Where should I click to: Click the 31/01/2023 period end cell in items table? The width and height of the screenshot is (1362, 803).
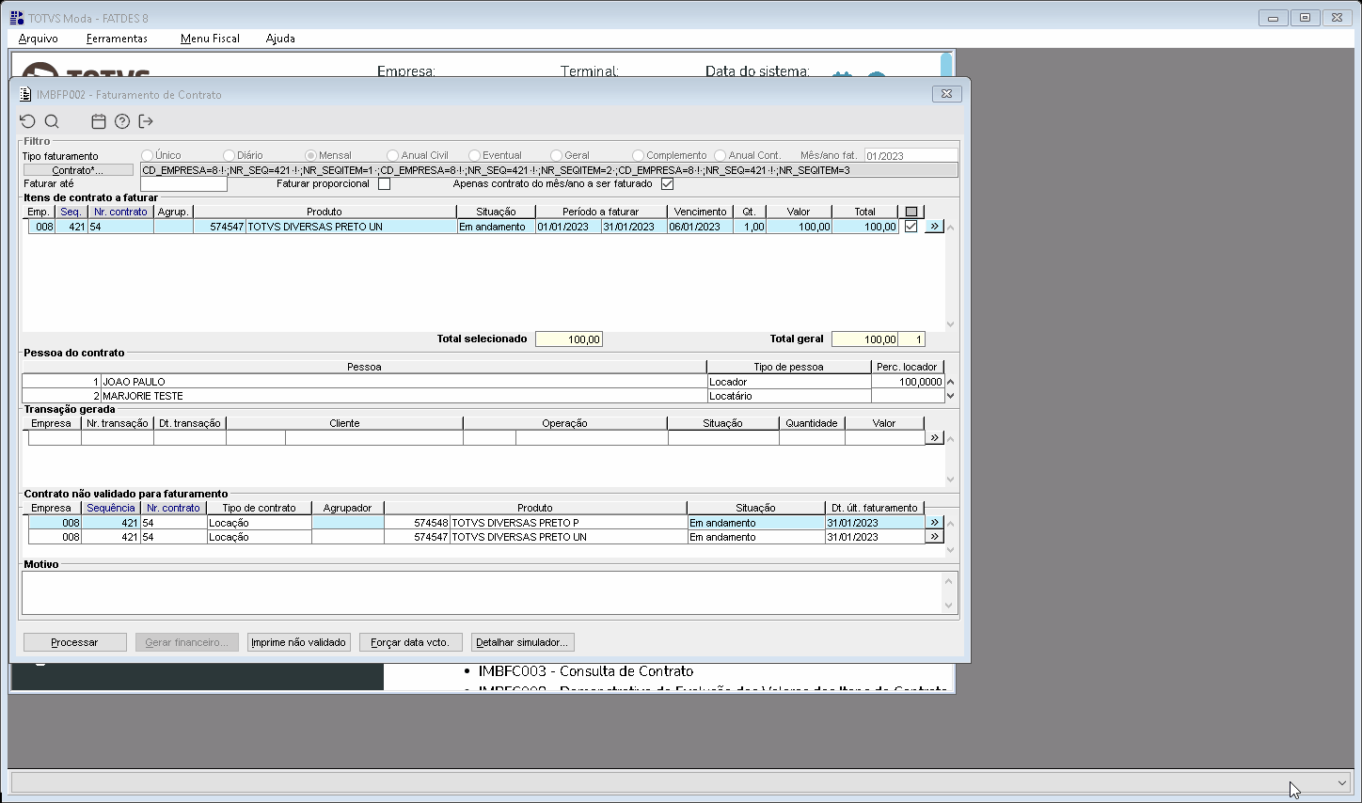click(x=635, y=227)
